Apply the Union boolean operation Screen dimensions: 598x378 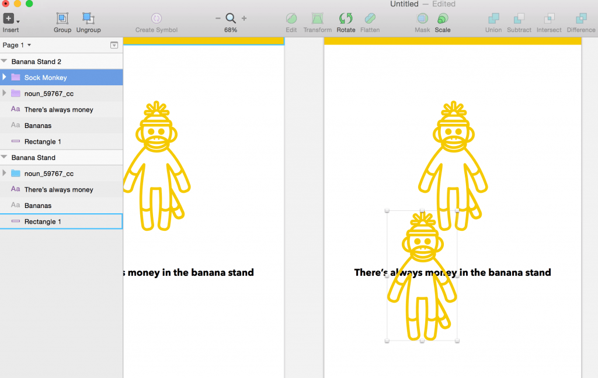tap(493, 19)
